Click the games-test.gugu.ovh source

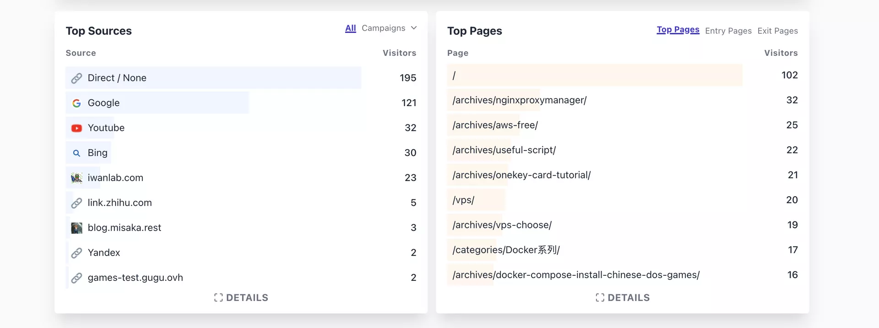(x=135, y=278)
